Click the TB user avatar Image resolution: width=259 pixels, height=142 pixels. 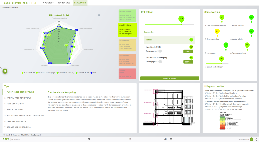coord(251,139)
